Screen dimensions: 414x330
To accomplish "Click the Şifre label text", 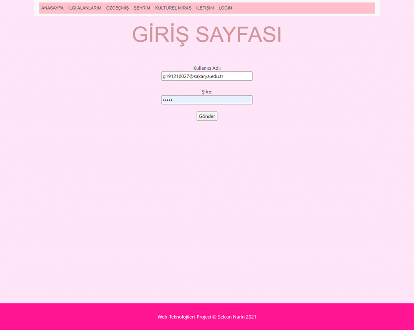I will click(x=206, y=92).
